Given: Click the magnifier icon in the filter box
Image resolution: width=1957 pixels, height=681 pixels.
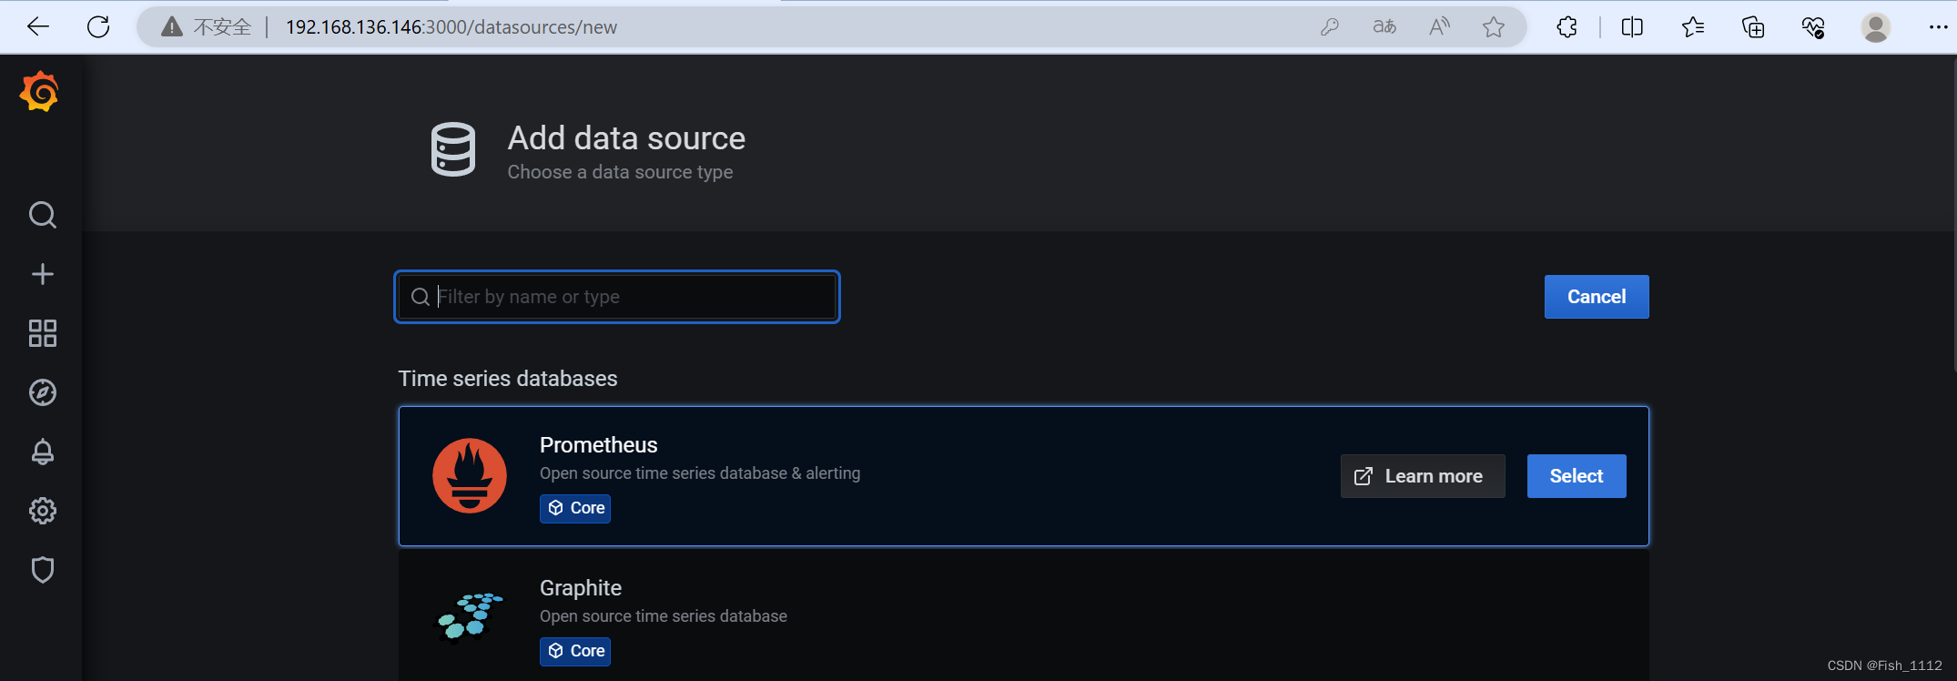Looking at the screenshot, I should (x=420, y=297).
